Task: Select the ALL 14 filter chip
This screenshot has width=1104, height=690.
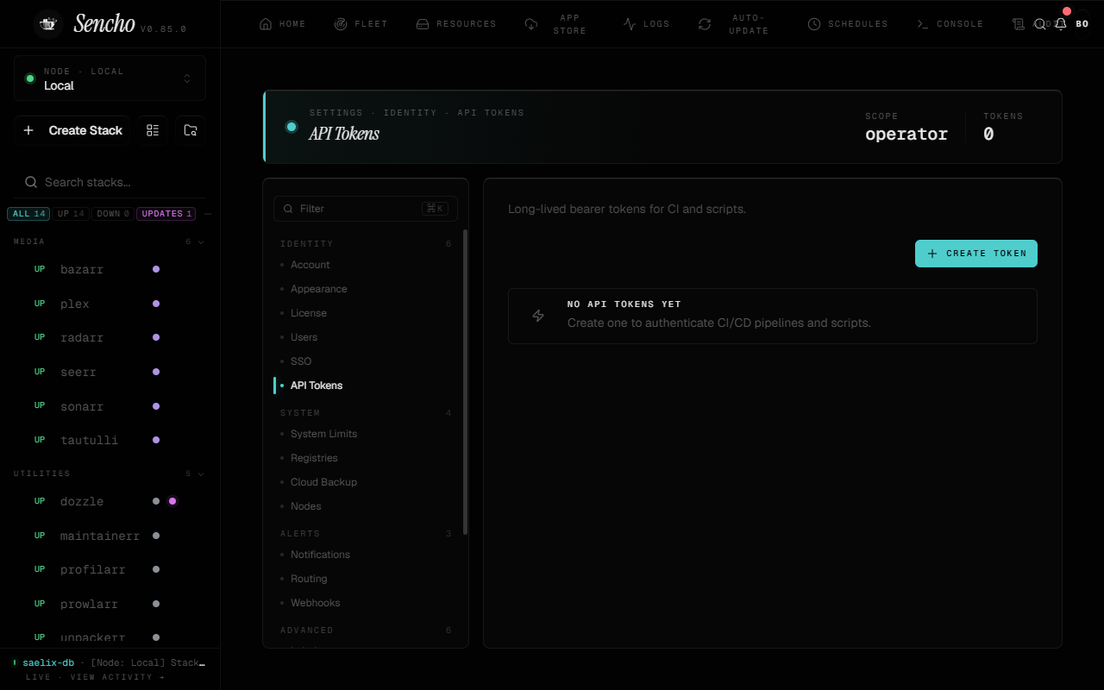Action: 28,214
